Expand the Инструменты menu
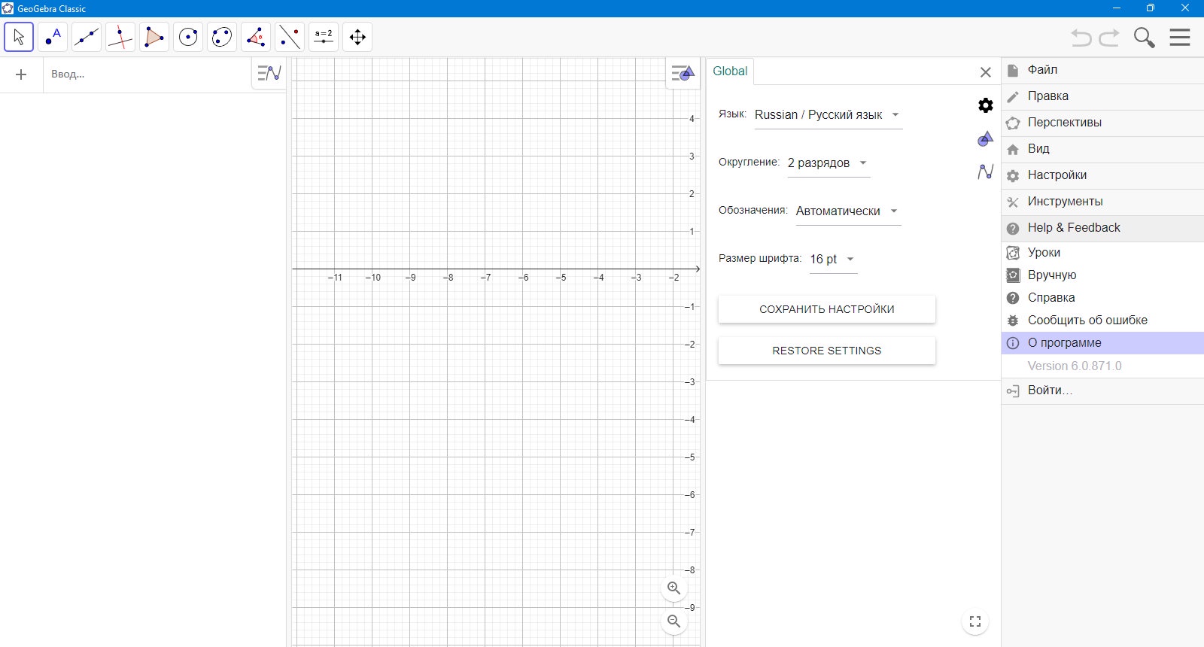Screen dimensions: 1204x647 pos(1102,202)
